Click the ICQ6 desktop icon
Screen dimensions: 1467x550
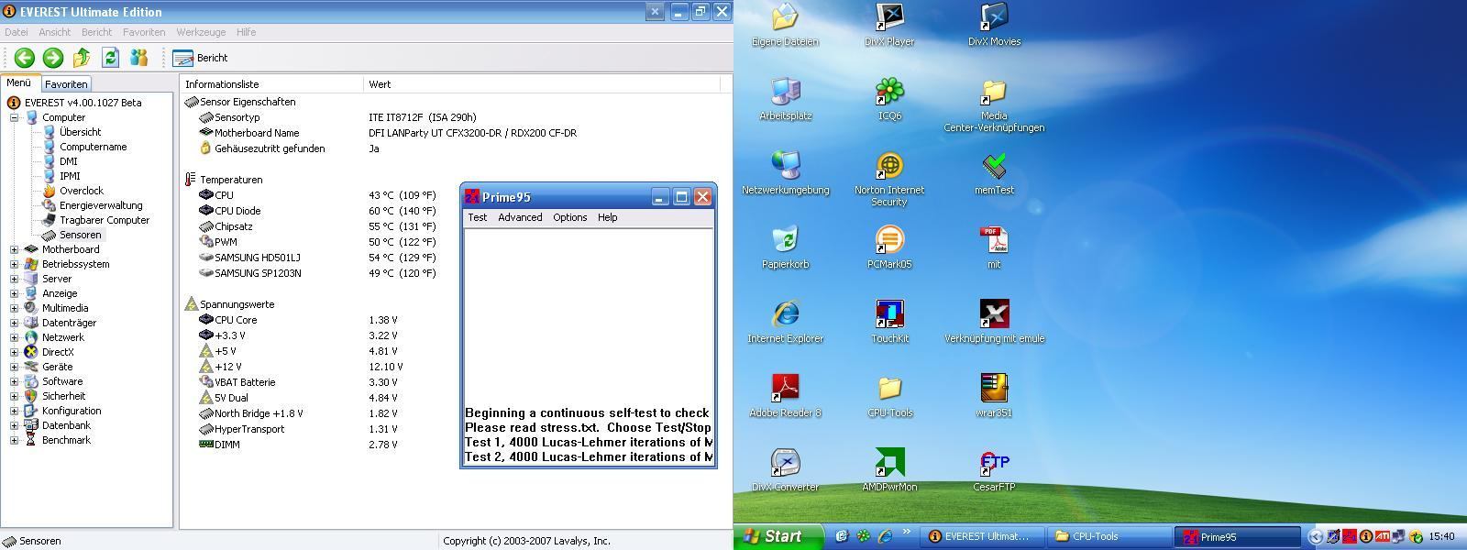pos(889,99)
